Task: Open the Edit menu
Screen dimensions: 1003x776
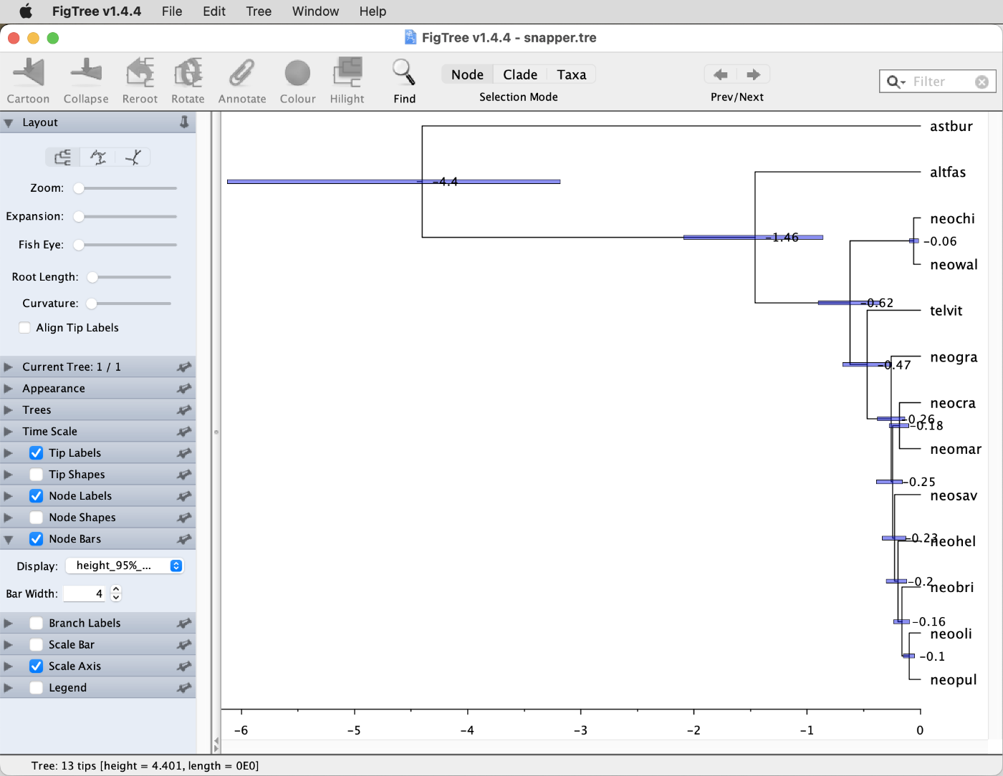Action: (214, 11)
